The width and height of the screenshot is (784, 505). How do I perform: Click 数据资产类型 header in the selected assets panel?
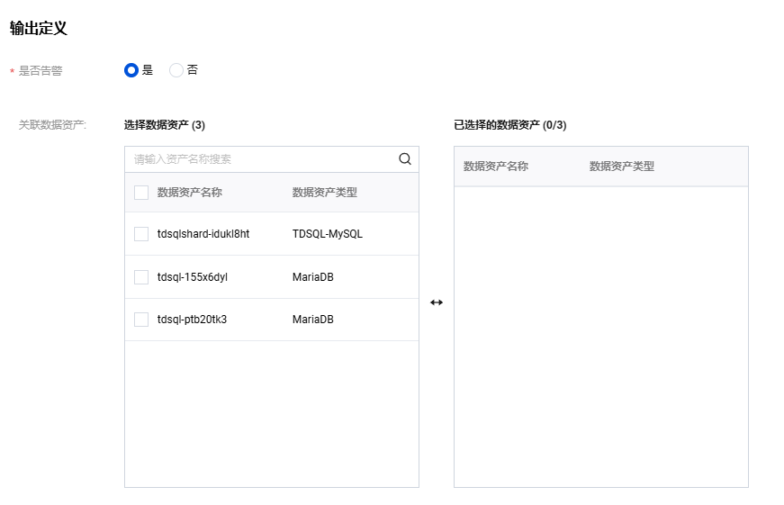(621, 167)
